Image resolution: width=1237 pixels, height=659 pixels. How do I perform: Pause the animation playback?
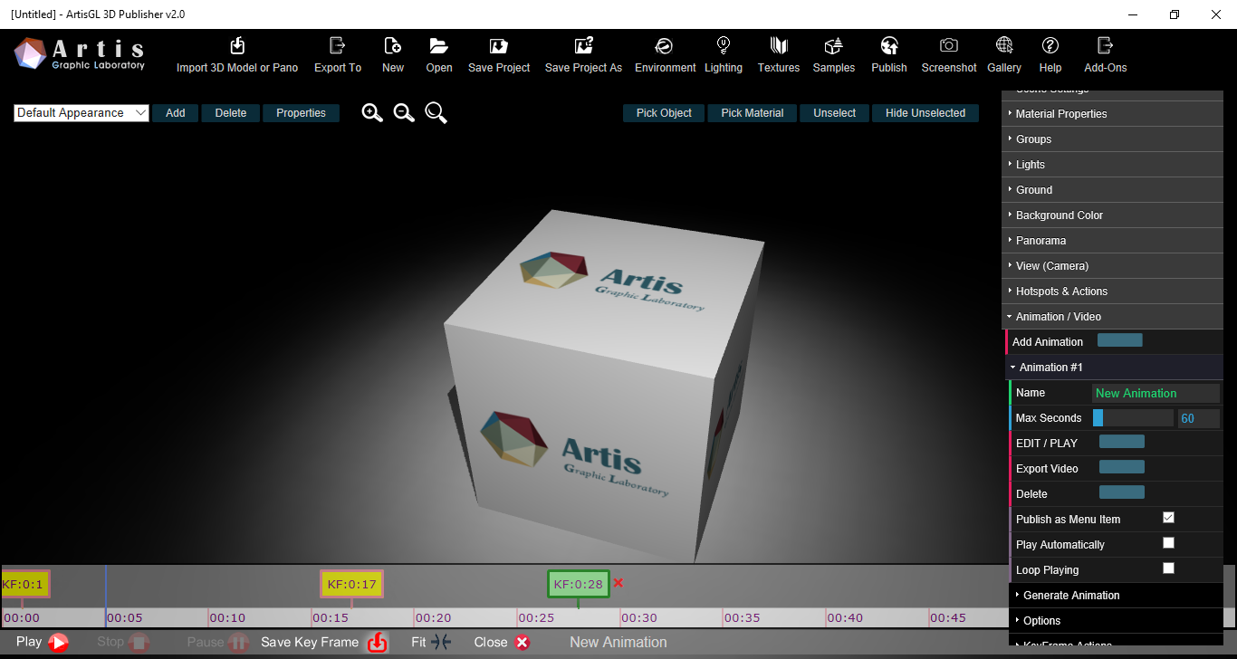click(218, 643)
